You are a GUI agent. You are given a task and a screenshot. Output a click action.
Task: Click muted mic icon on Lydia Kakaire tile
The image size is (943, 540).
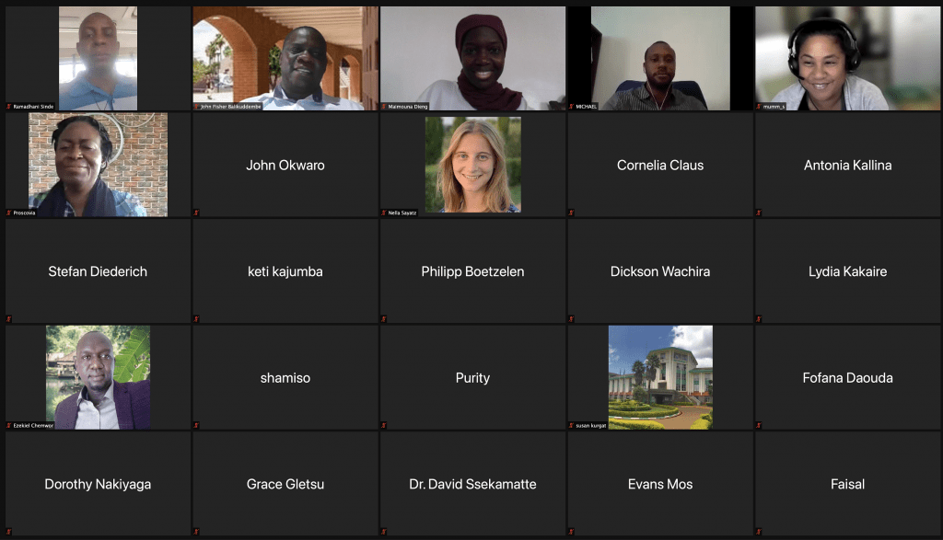(x=759, y=319)
